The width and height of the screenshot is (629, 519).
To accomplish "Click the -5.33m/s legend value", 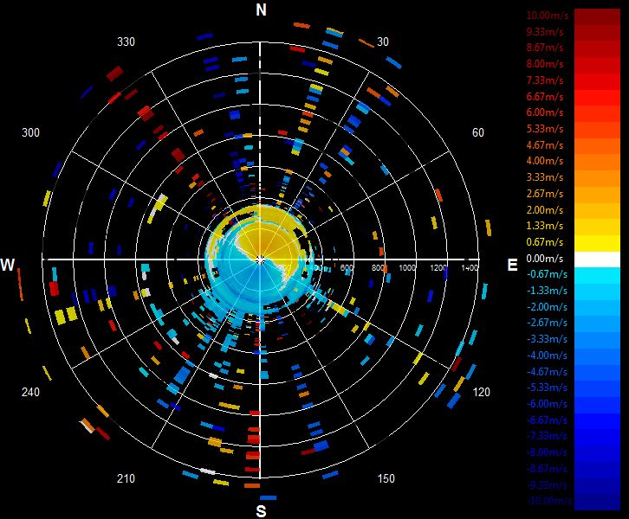I will (547, 388).
